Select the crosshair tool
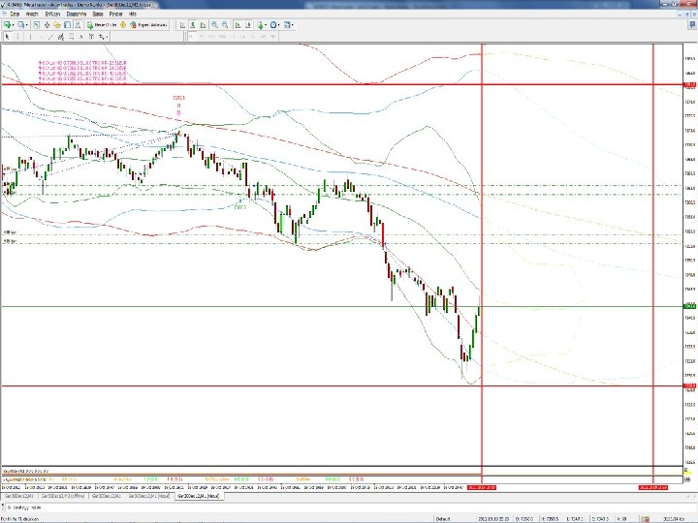This screenshot has width=698, height=523. [17, 37]
